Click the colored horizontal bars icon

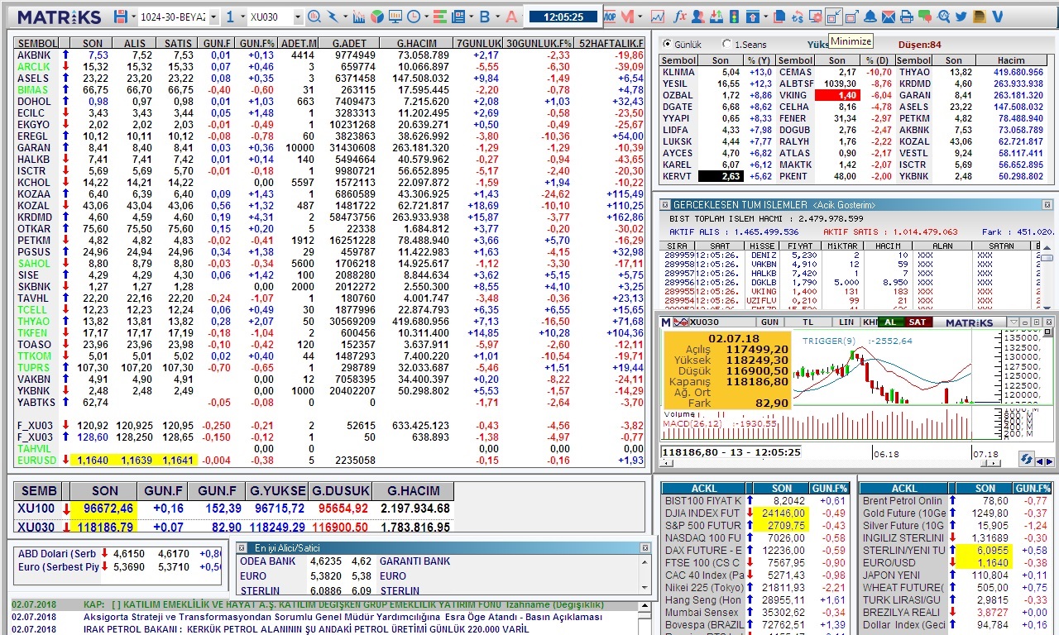coord(439,17)
